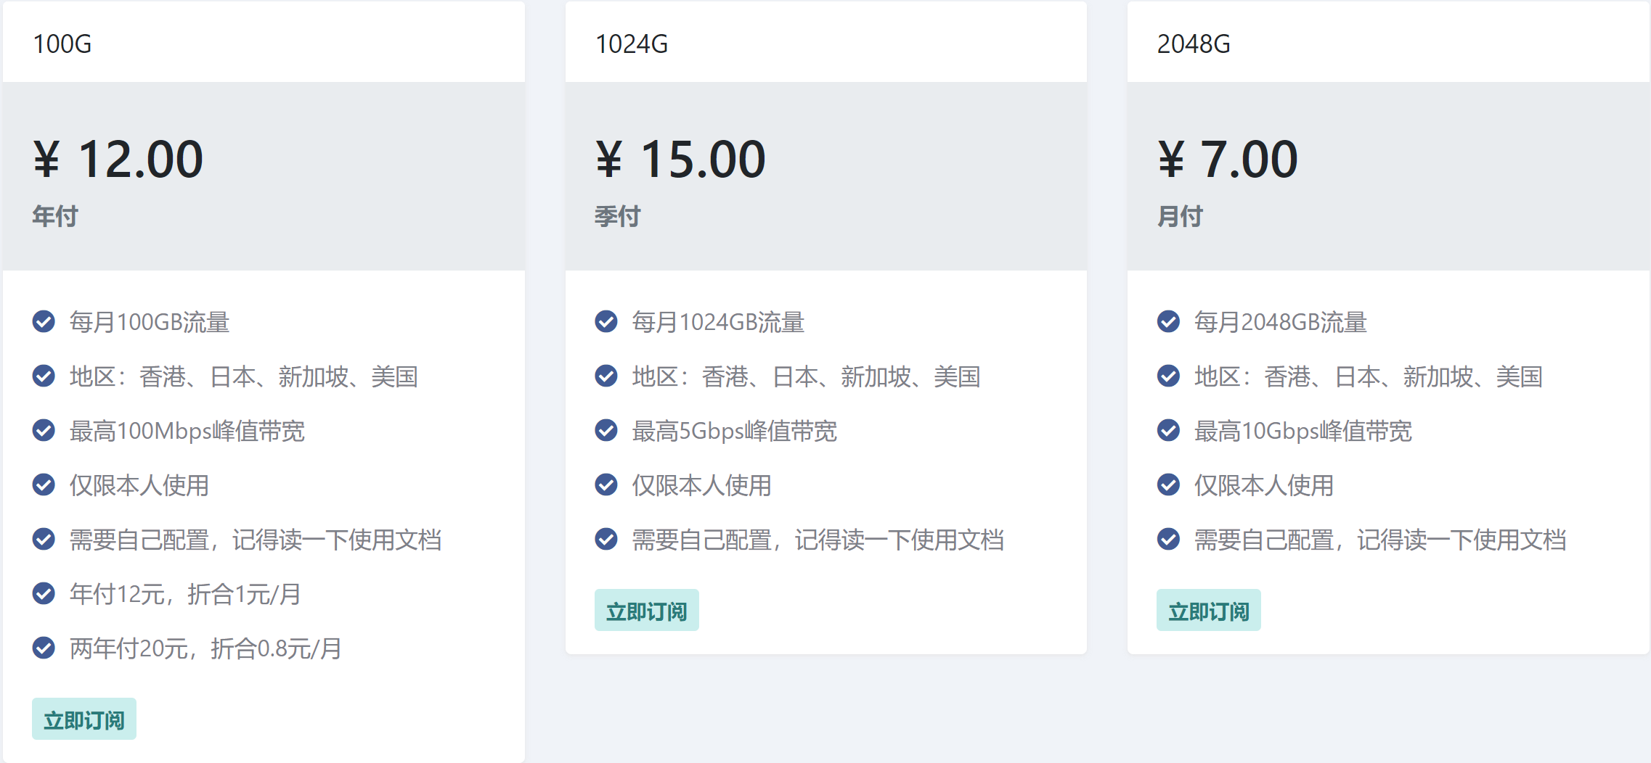The image size is (1651, 763).
Task: Click the ¥ 7.00 monthly price
Action: (1227, 160)
